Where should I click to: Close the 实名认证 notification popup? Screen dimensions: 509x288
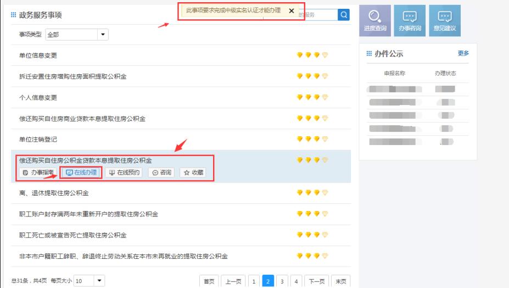[x=292, y=11]
